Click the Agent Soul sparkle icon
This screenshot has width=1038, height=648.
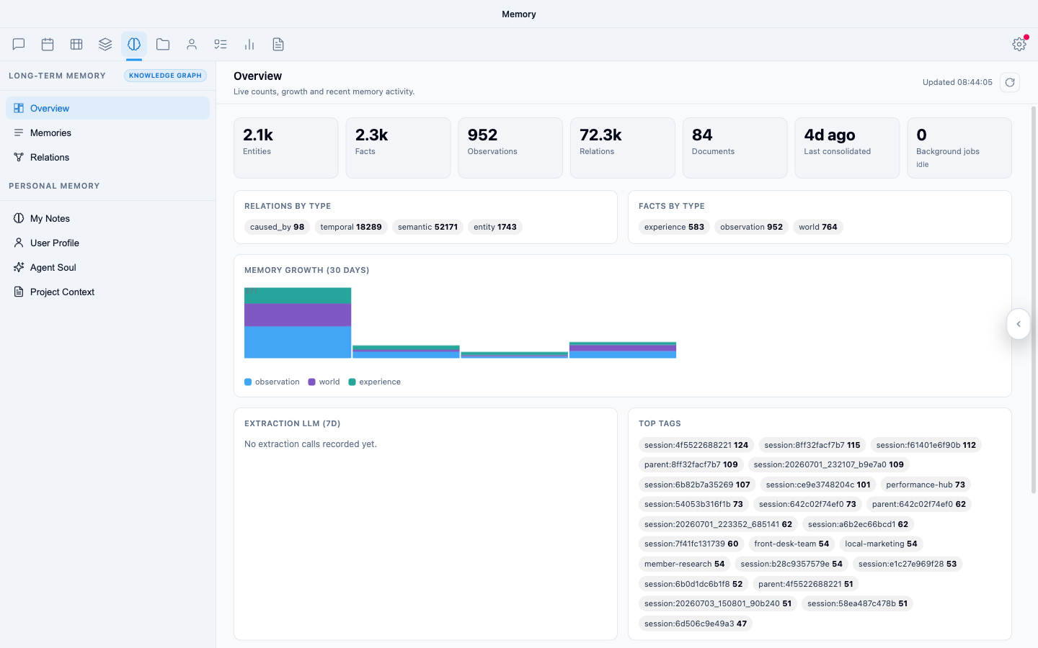click(x=19, y=267)
